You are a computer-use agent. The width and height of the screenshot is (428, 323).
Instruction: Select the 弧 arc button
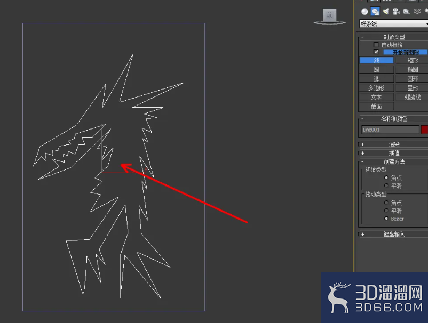(x=376, y=79)
